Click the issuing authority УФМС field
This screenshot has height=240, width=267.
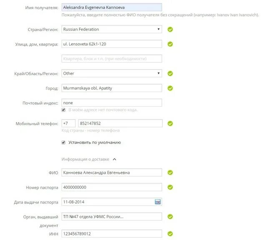pyautogui.click(x=112, y=217)
